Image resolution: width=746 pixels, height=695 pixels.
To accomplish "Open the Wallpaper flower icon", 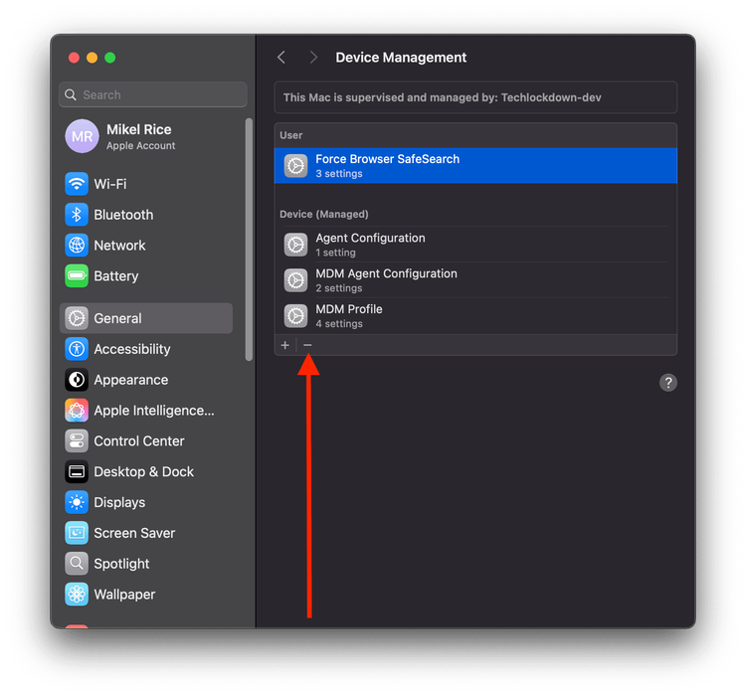I will click(x=77, y=595).
